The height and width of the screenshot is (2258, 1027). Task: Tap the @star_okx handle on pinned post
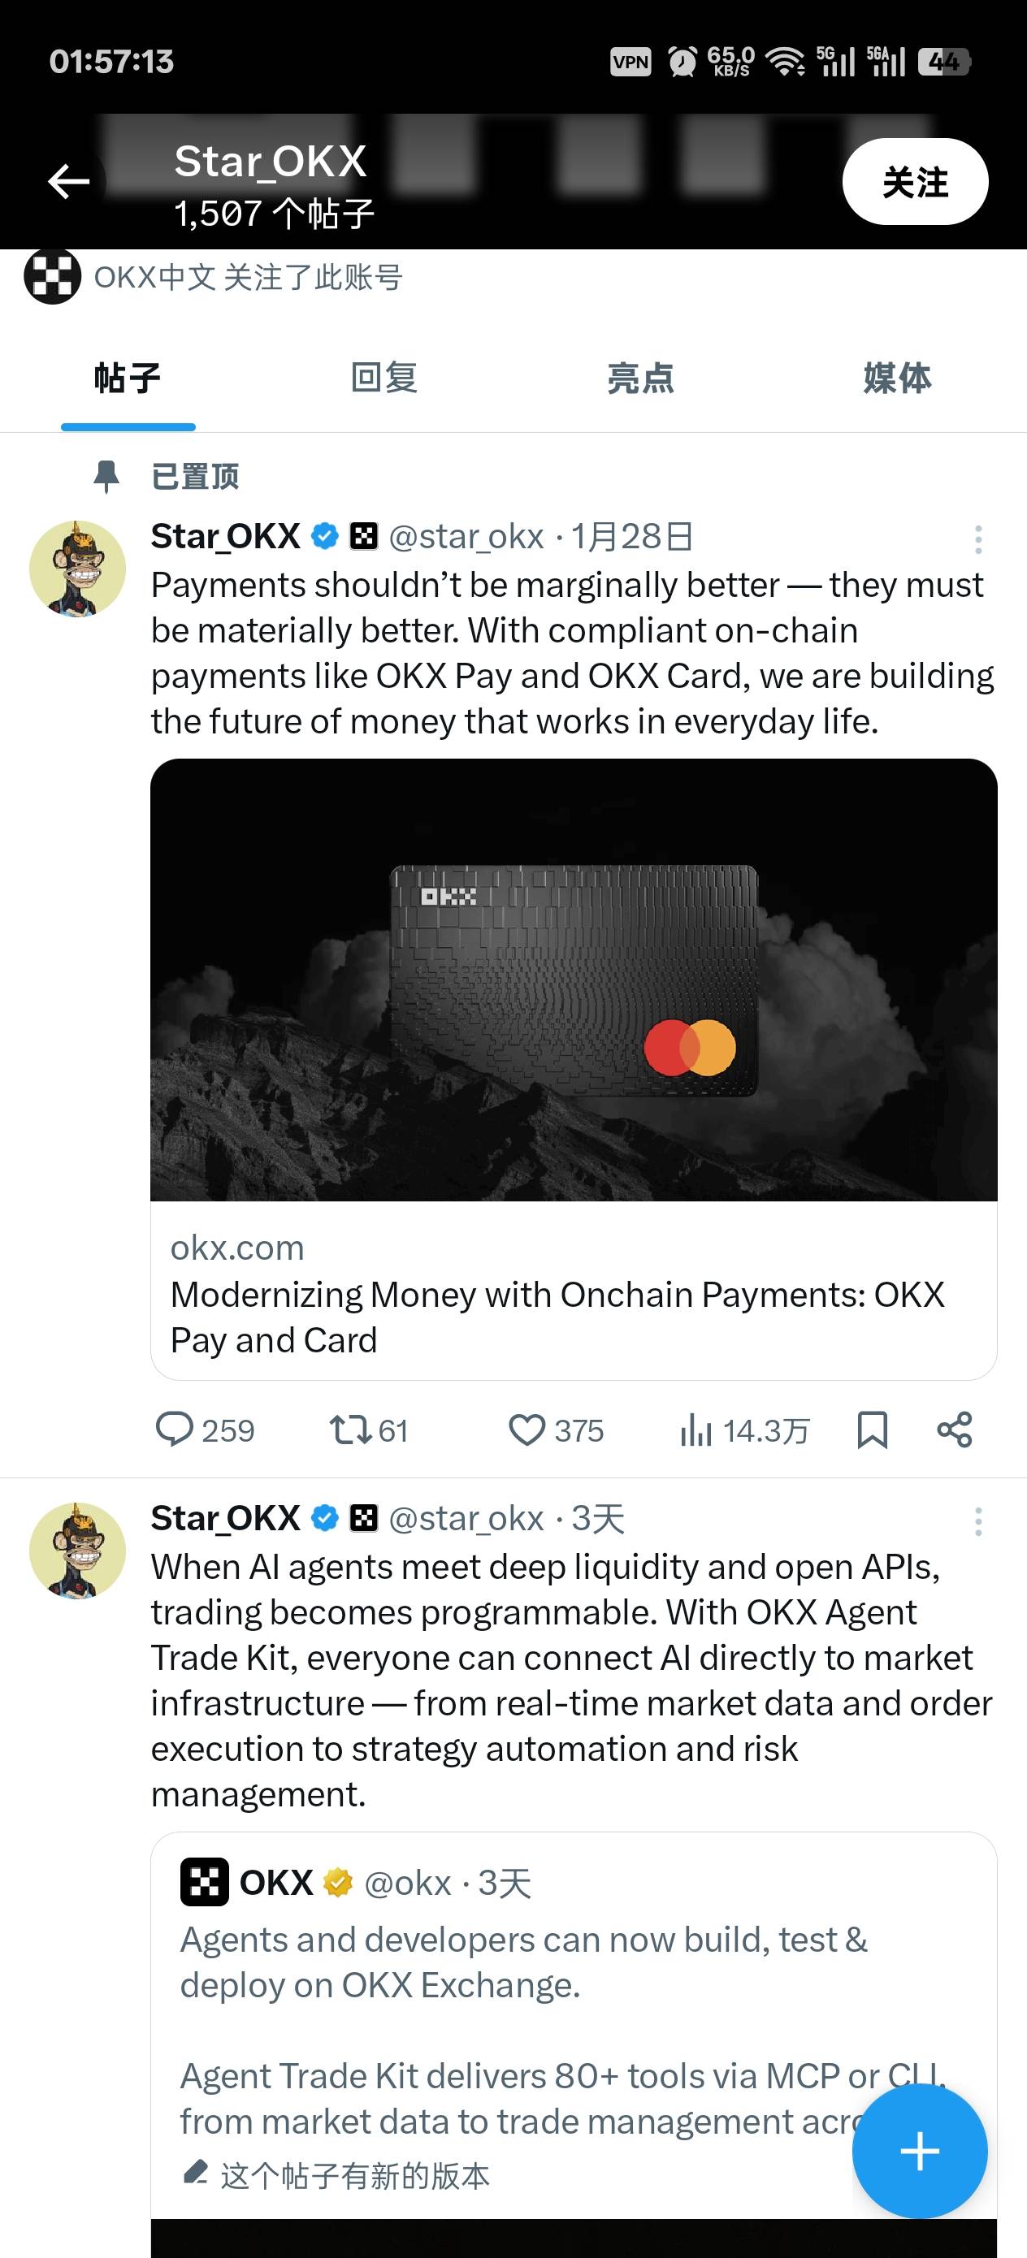click(466, 536)
